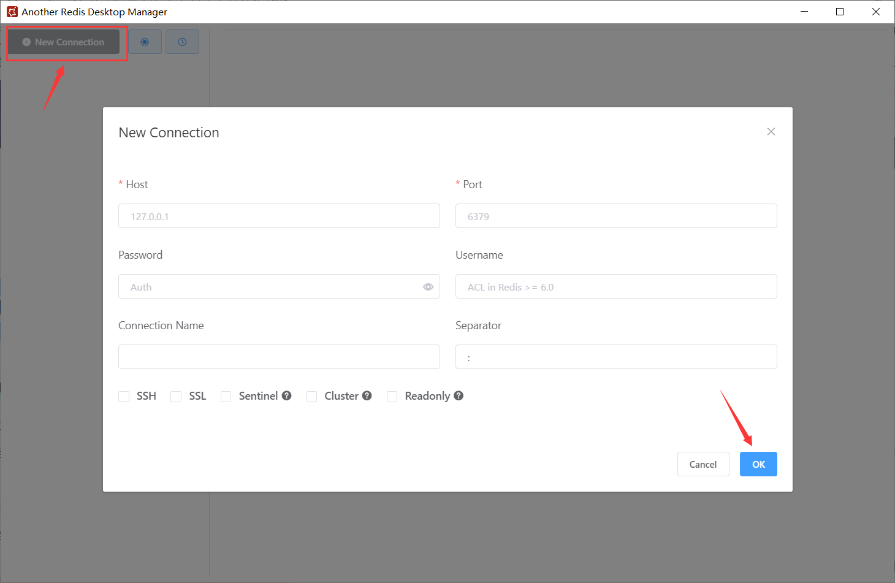Close the New Connection dialog with X
Image resolution: width=895 pixels, height=583 pixels.
click(x=771, y=132)
